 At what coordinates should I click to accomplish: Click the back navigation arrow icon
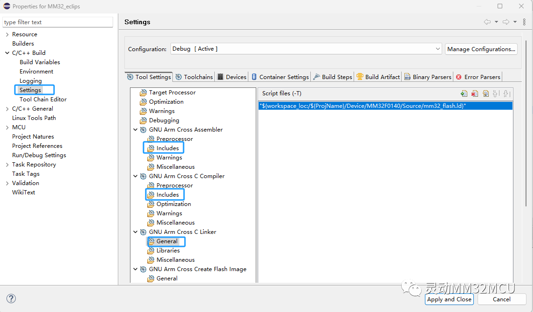487,22
